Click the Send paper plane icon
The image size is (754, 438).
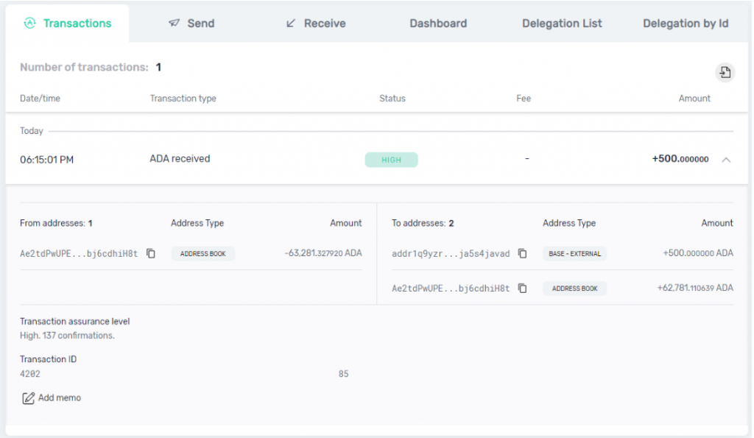[175, 23]
